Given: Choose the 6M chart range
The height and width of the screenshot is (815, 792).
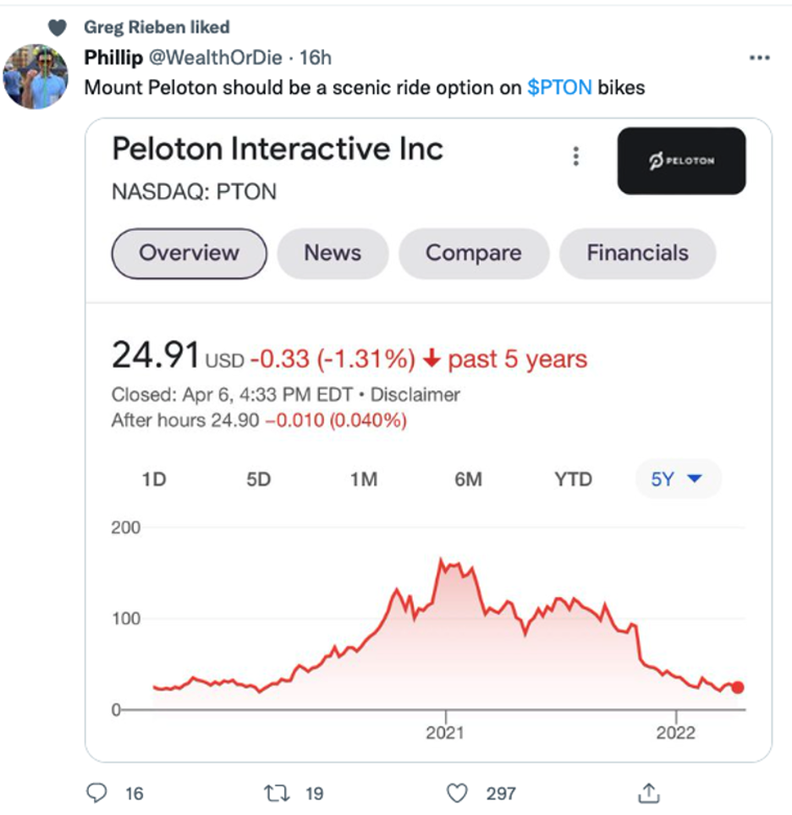Looking at the screenshot, I should [468, 479].
